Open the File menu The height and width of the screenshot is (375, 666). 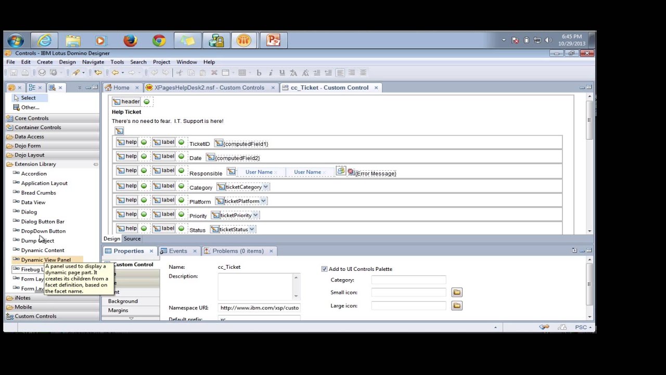[x=10, y=62]
